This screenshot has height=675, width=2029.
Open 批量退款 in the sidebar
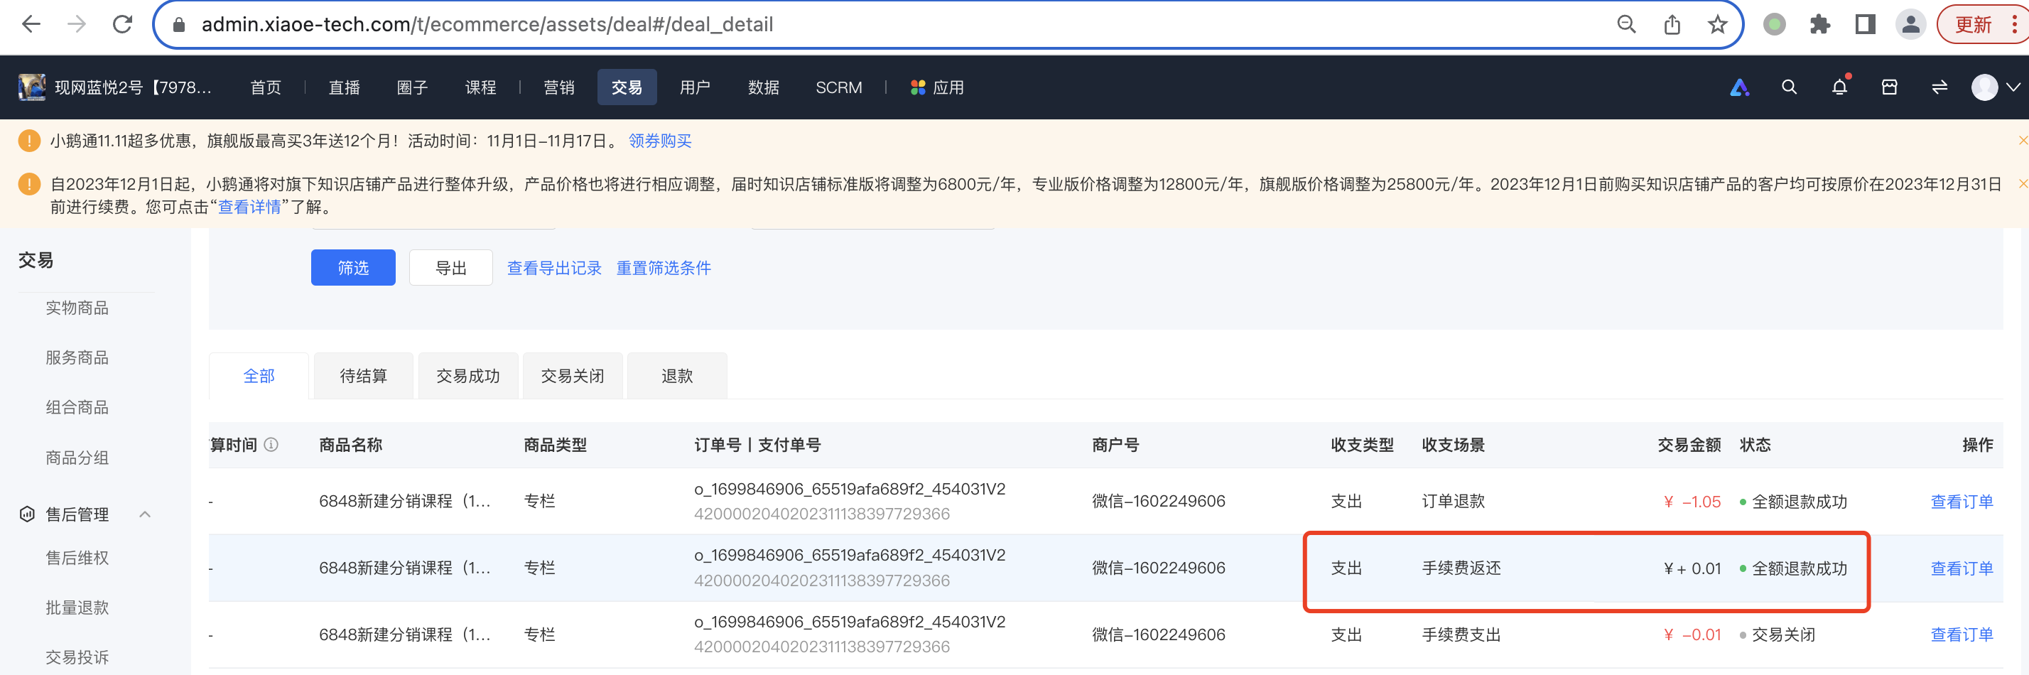click(x=77, y=607)
